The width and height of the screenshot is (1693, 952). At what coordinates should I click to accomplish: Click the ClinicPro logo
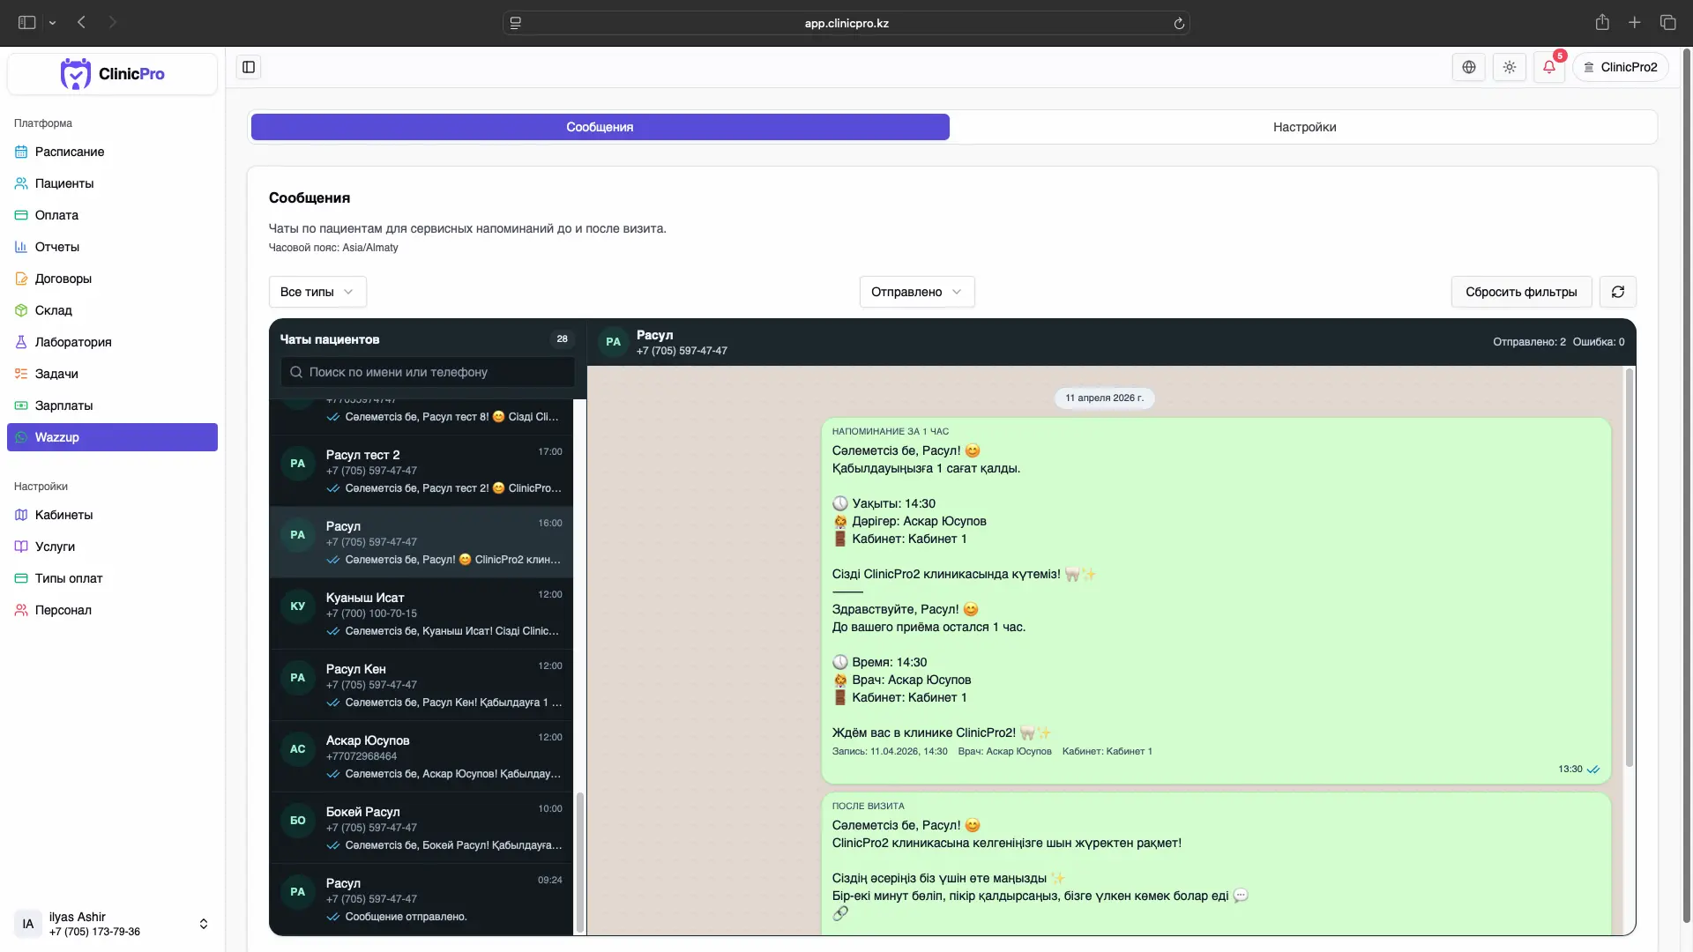click(x=112, y=74)
